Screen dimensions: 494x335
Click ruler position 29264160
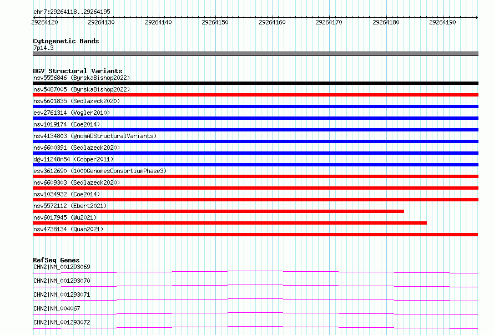(x=272, y=22)
